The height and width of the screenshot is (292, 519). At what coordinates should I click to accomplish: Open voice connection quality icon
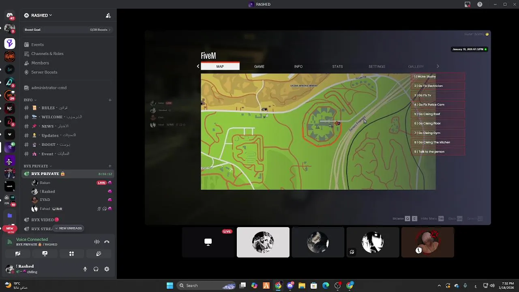(9, 242)
